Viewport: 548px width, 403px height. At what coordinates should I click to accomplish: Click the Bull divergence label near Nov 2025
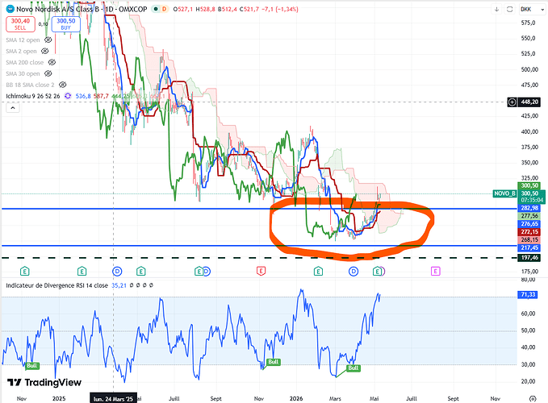point(273,362)
